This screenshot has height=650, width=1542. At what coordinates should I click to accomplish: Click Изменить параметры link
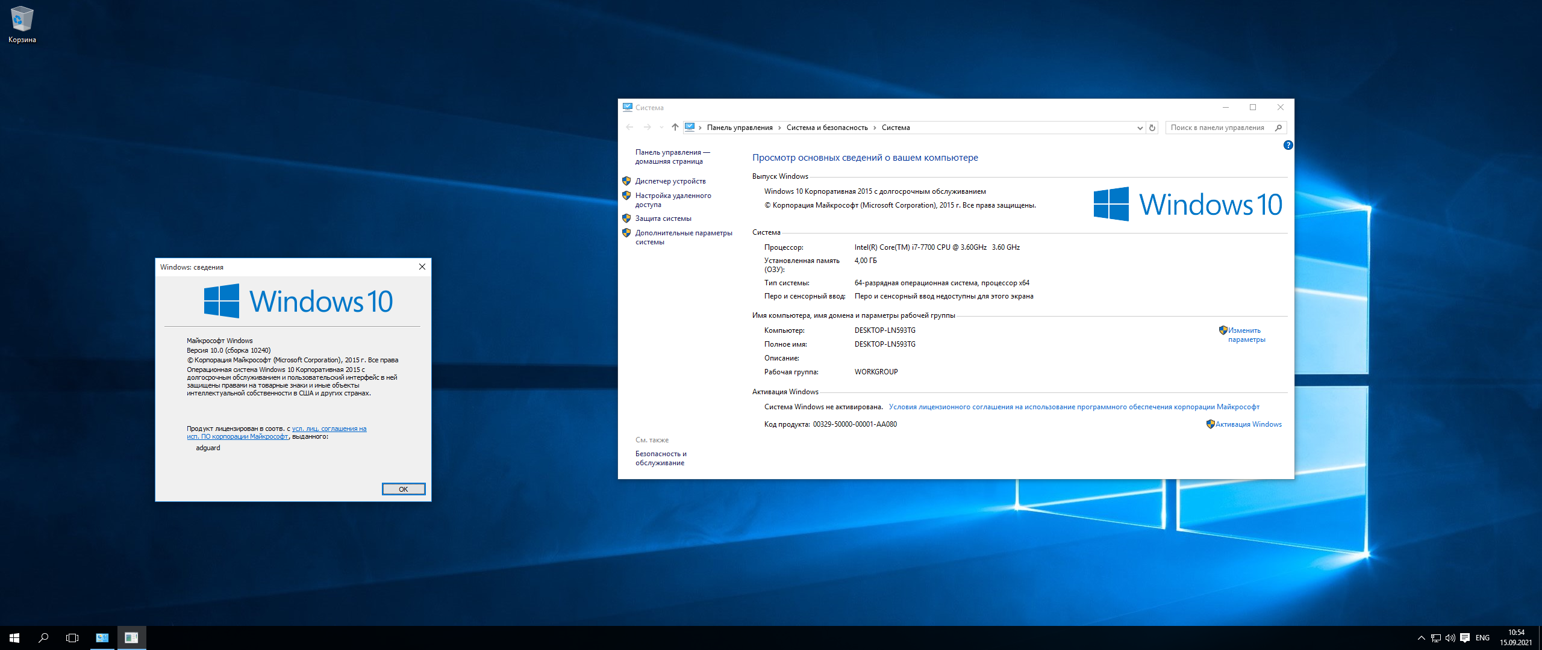point(1246,335)
